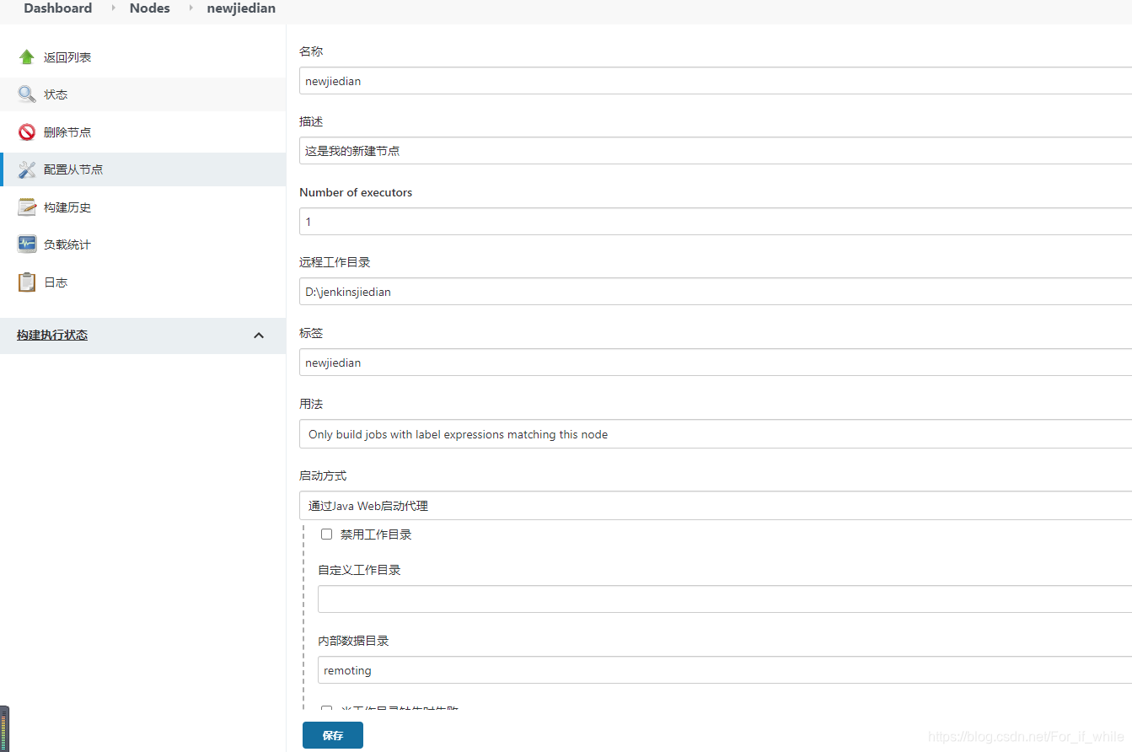Open 负载统计 from the sidebar
Viewport: 1132px width, 752px height.
pos(67,244)
